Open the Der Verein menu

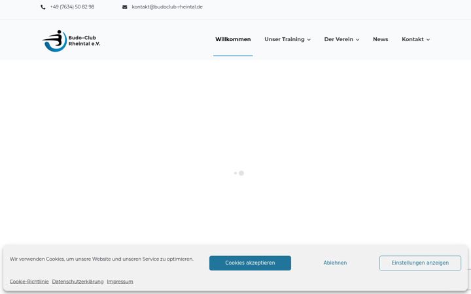pos(339,39)
